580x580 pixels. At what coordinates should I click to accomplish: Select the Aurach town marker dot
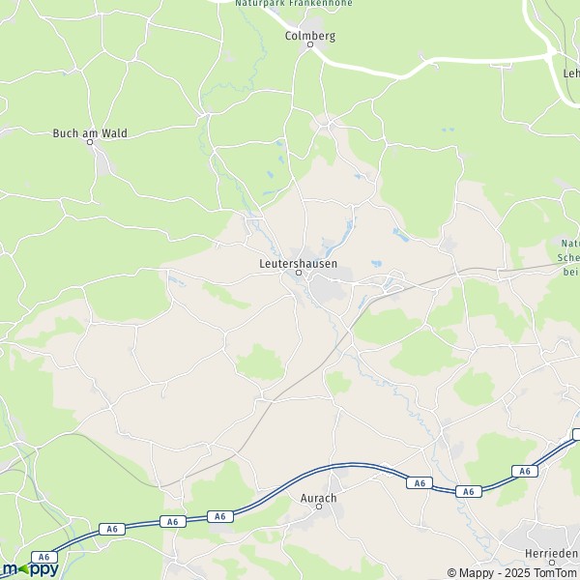[x=319, y=507]
